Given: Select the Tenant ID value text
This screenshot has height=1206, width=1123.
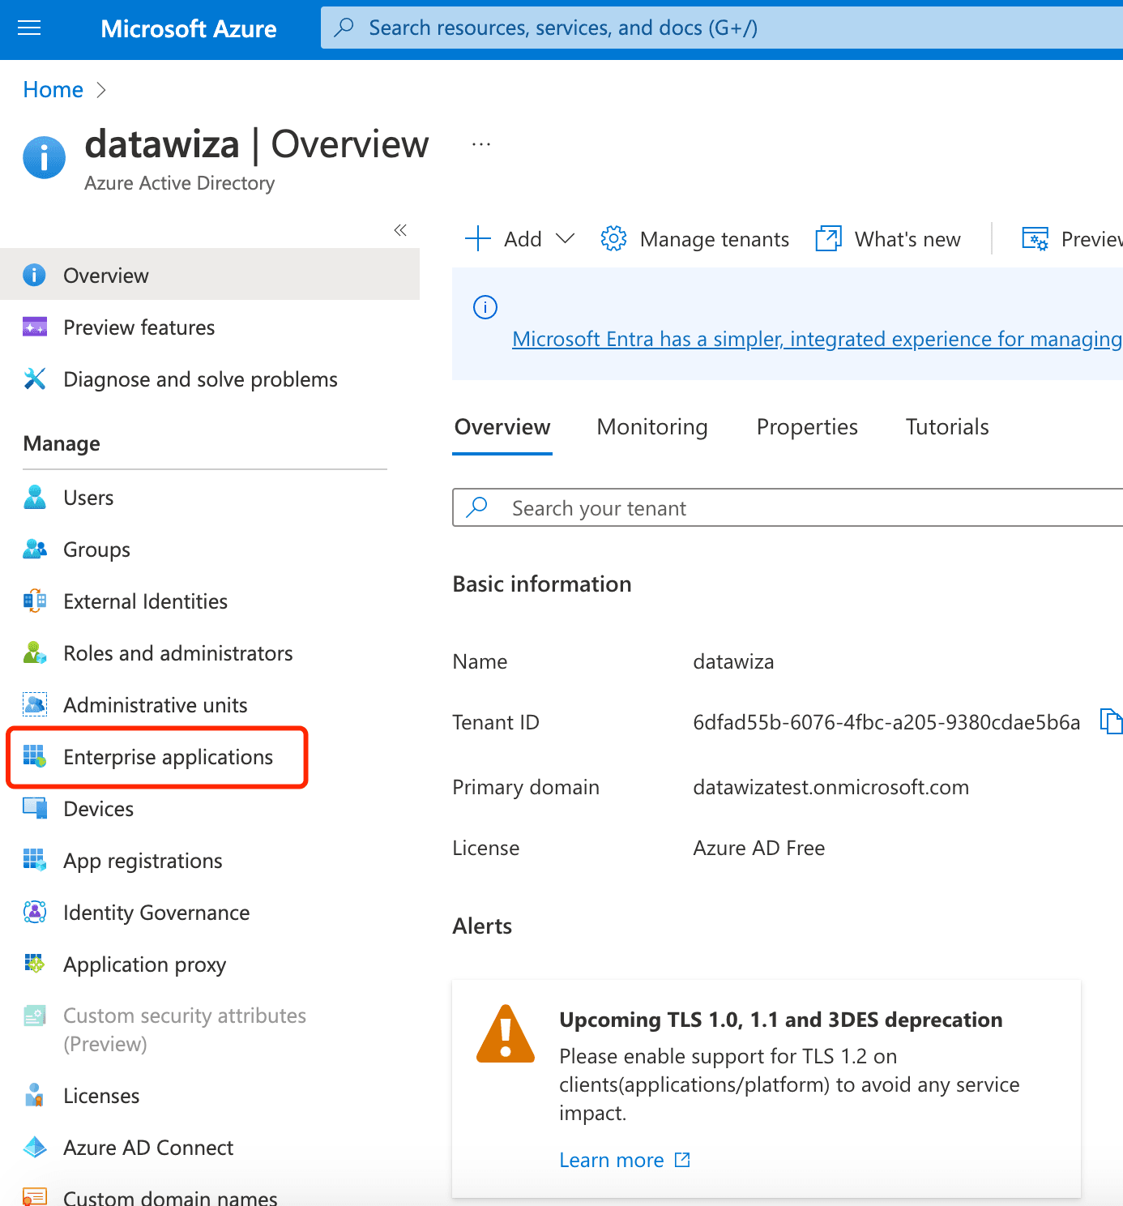Looking at the screenshot, I should pos(886,721).
